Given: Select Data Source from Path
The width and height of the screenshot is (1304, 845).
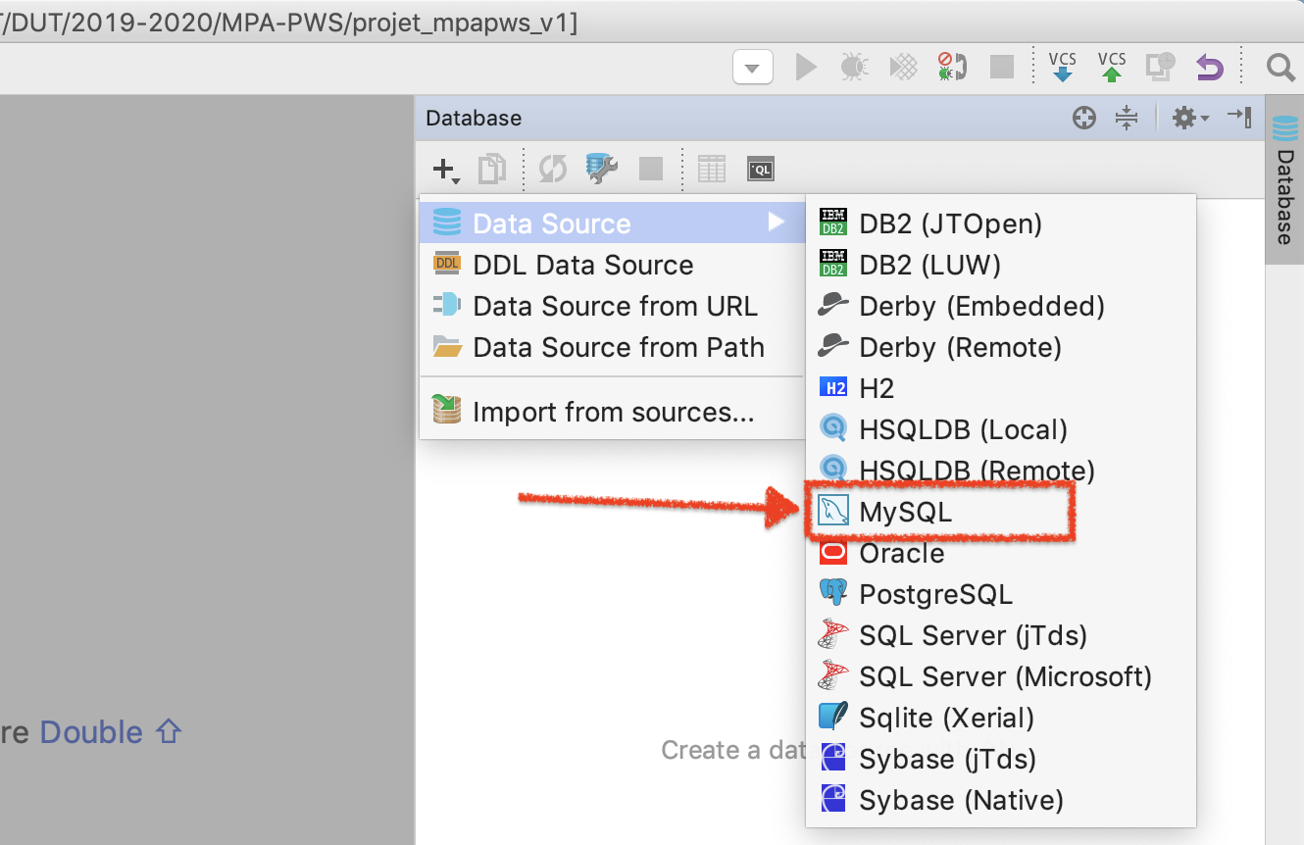Looking at the screenshot, I should (x=612, y=347).
